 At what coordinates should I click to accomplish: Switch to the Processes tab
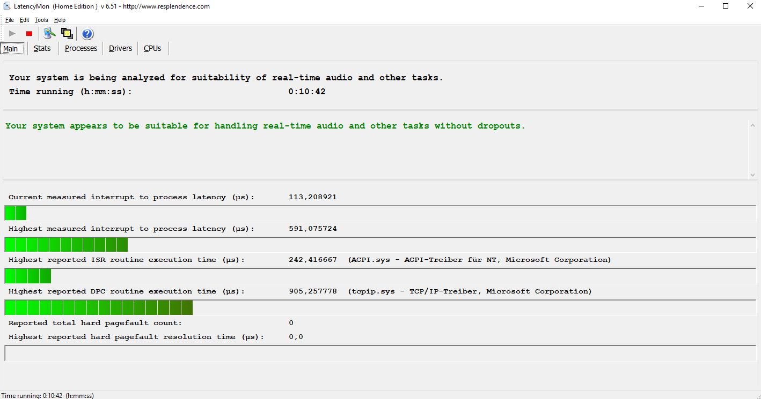pos(81,48)
